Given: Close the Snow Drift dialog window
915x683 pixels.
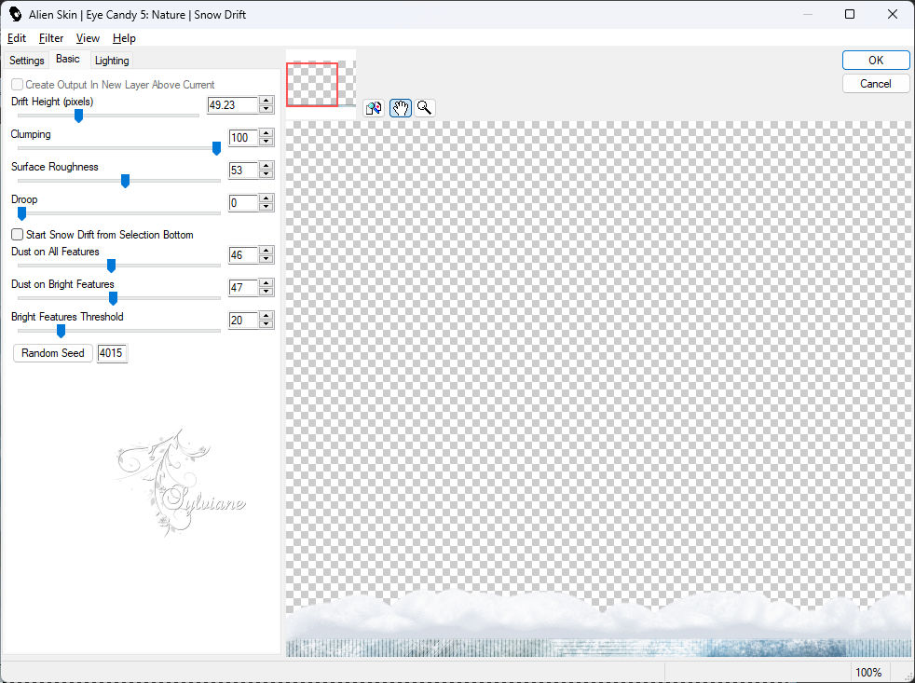Looking at the screenshot, I should click(893, 14).
